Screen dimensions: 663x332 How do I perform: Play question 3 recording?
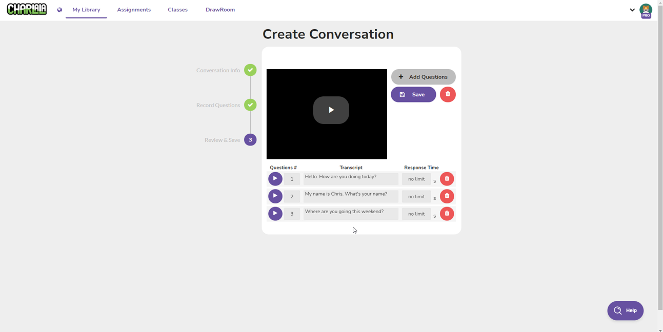(275, 214)
